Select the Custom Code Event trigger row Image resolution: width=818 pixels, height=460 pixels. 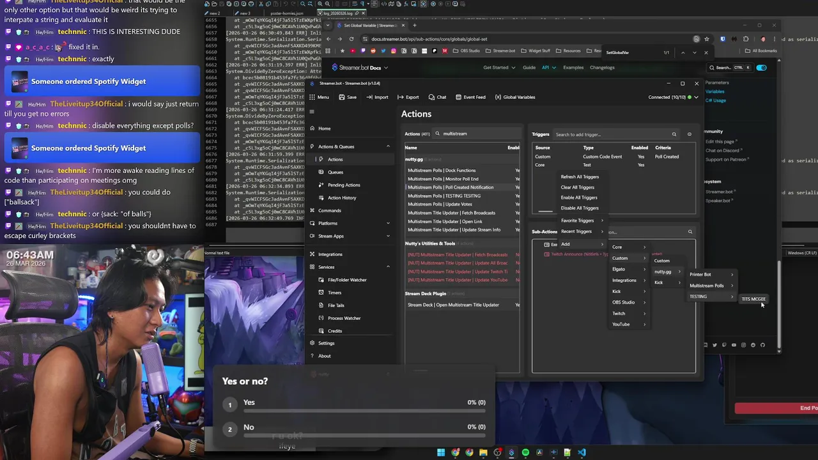pos(613,157)
